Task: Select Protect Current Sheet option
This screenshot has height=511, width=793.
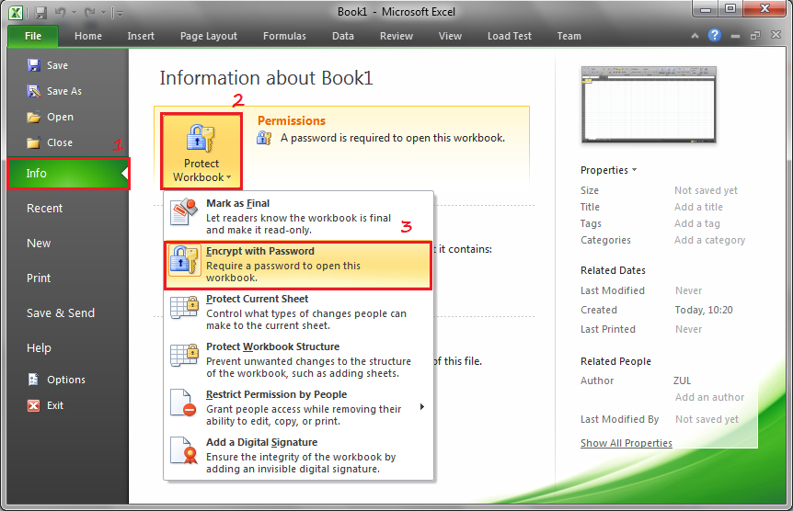Action: pos(298,312)
